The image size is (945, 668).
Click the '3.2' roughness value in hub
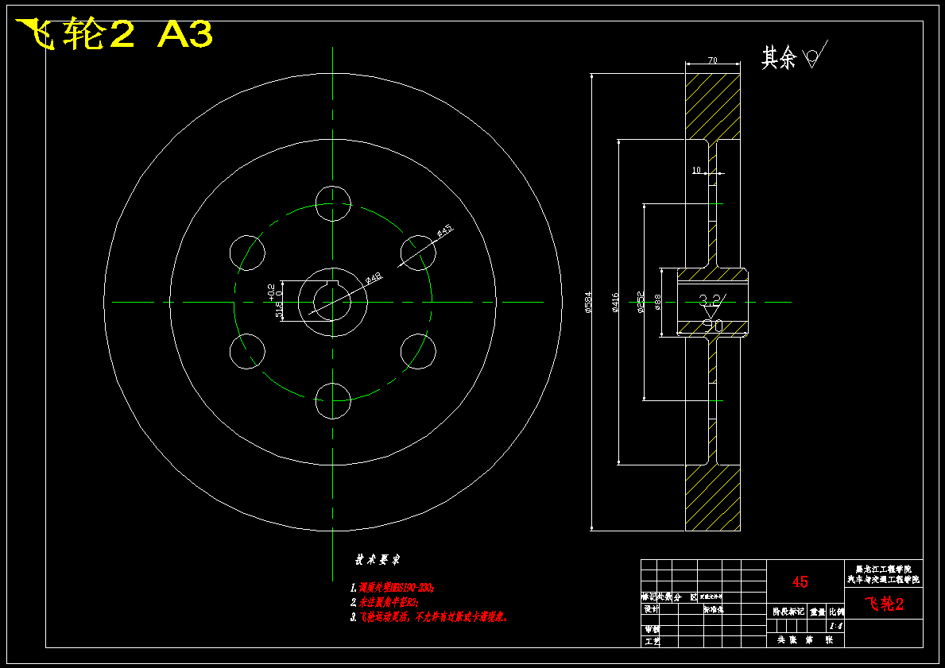tap(711, 299)
